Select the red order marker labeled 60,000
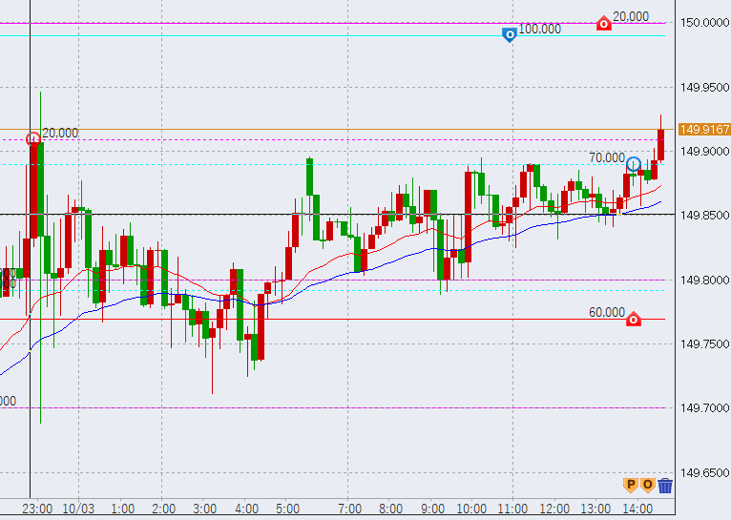Screen dimensions: 731x520 (x=633, y=320)
